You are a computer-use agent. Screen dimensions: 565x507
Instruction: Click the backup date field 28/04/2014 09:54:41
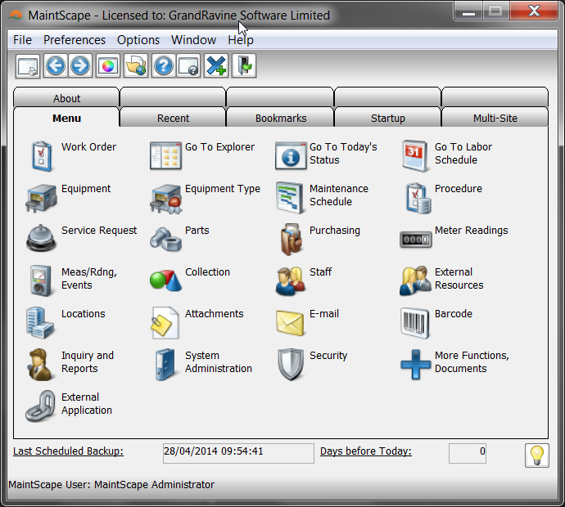(x=238, y=453)
